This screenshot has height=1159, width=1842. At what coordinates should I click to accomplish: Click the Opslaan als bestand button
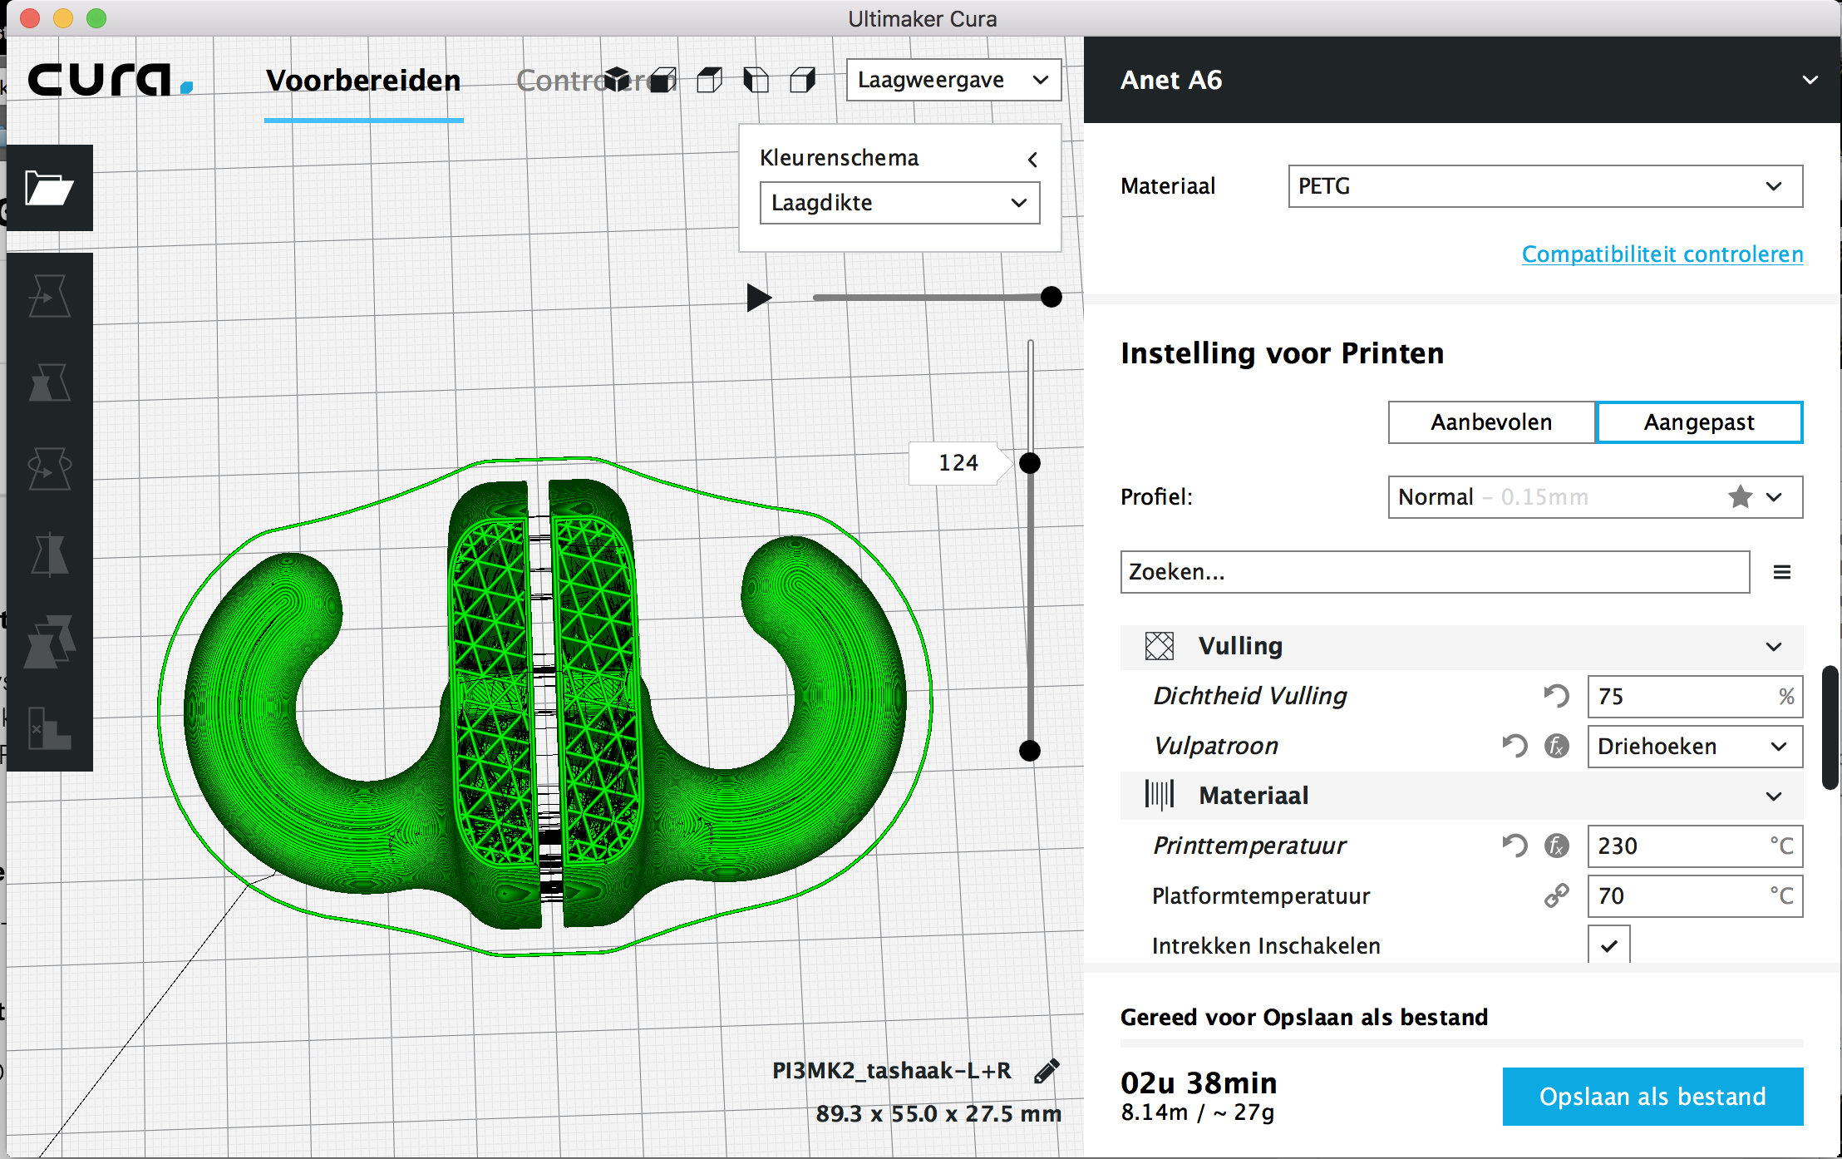point(1652,1097)
